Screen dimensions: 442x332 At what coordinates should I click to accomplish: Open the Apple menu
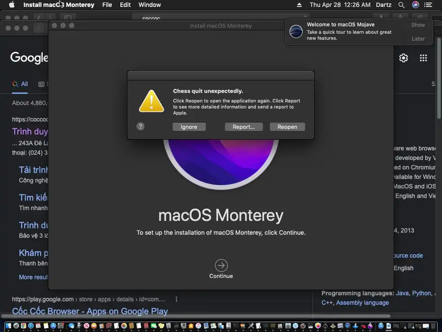tap(12, 5)
